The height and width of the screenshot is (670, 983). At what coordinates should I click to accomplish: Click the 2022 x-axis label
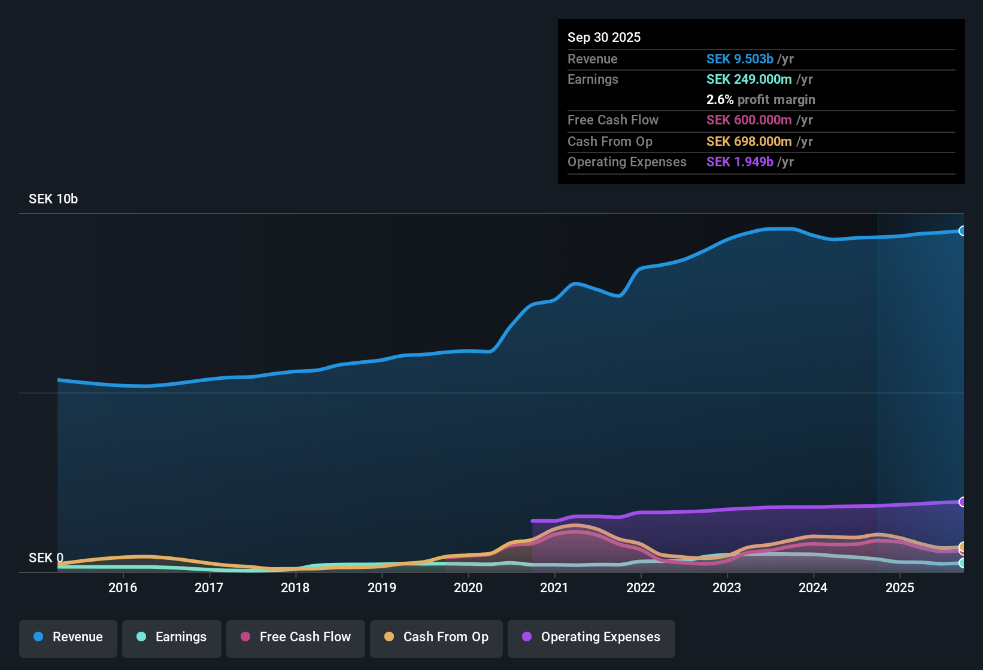pos(641,588)
